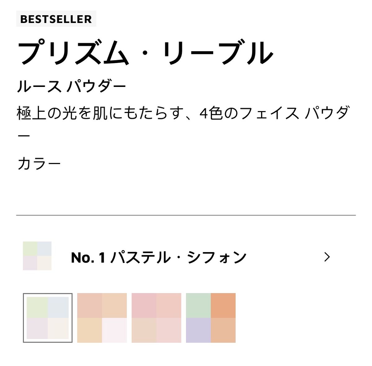Select the pastel green-blue shade swatch
Screen dimensions: 372x366
point(48,318)
